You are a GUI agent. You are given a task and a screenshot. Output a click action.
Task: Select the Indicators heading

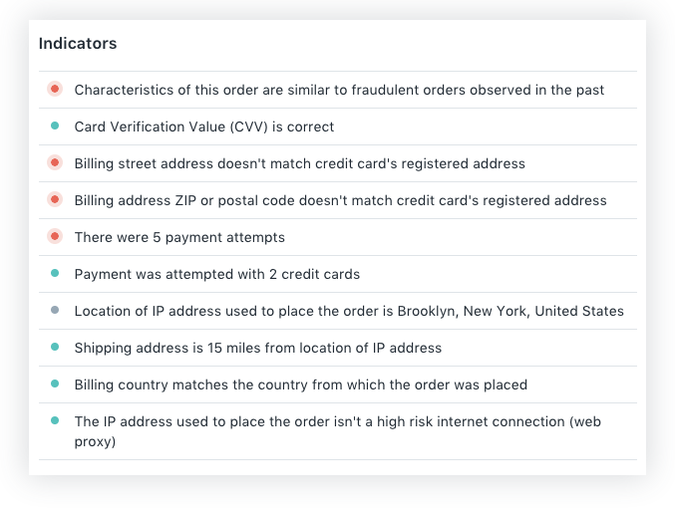[x=78, y=44]
